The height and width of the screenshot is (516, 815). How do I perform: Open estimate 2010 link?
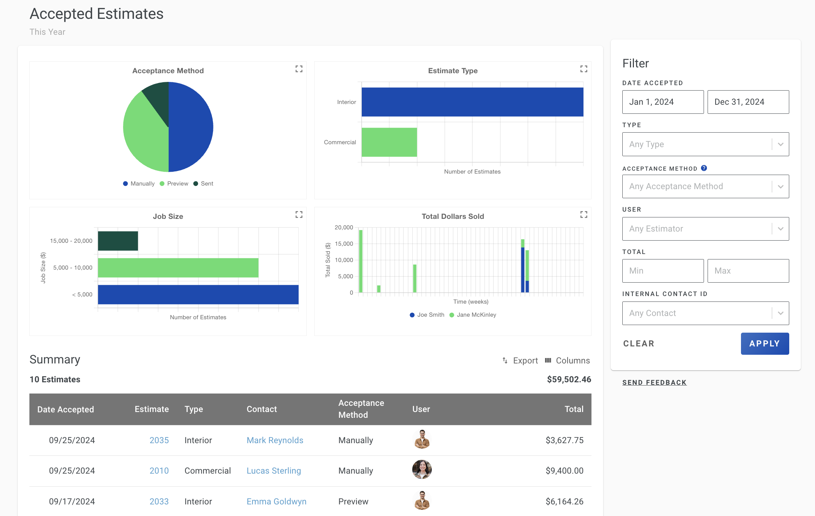[159, 471]
